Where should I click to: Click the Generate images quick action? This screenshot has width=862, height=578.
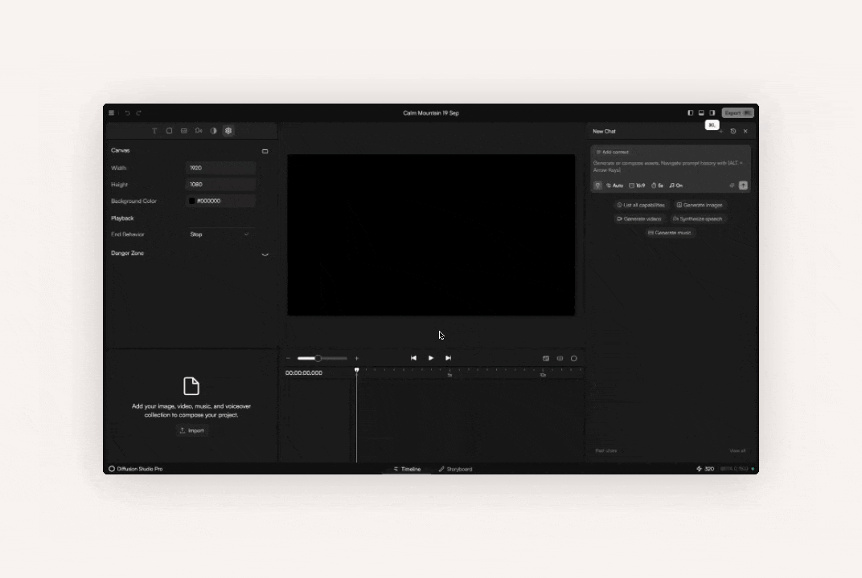click(x=700, y=206)
